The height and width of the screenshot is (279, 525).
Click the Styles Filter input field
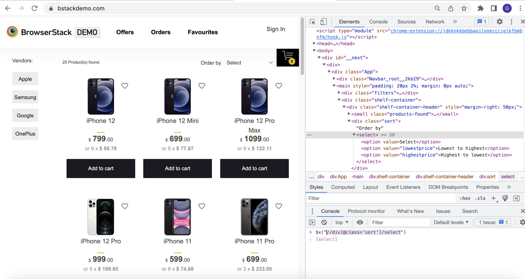coord(379,198)
